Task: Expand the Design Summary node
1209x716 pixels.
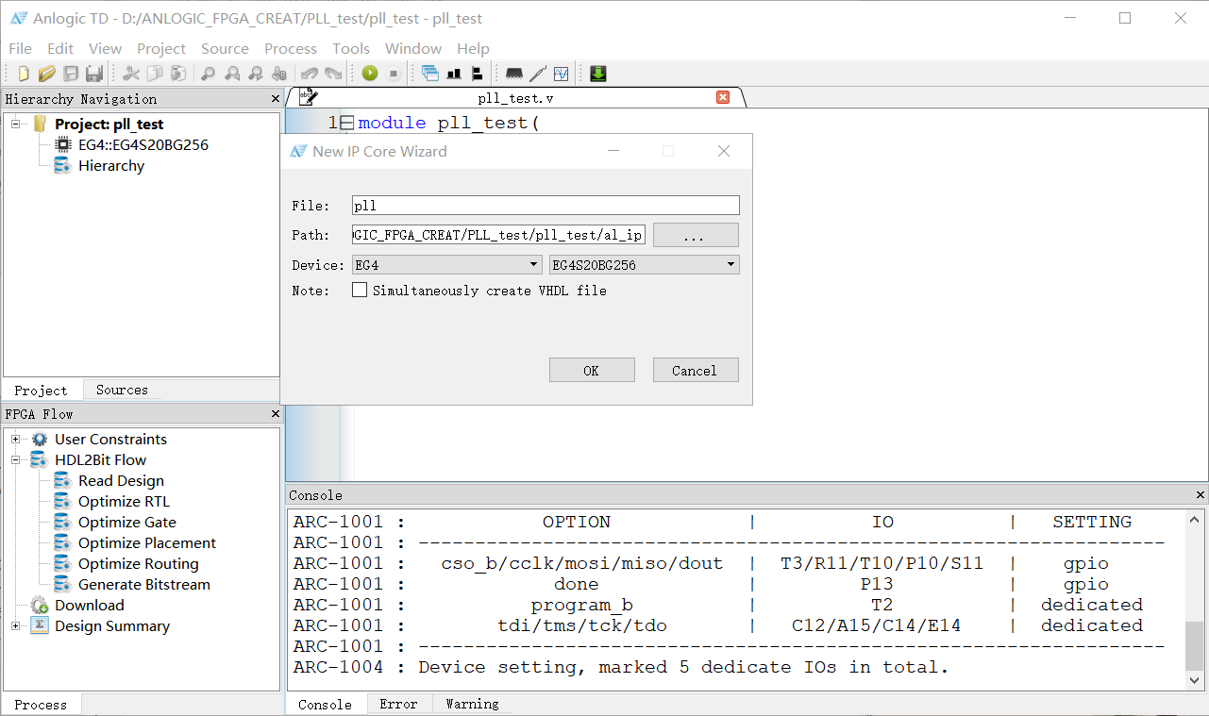Action: pyautogui.click(x=16, y=626)
